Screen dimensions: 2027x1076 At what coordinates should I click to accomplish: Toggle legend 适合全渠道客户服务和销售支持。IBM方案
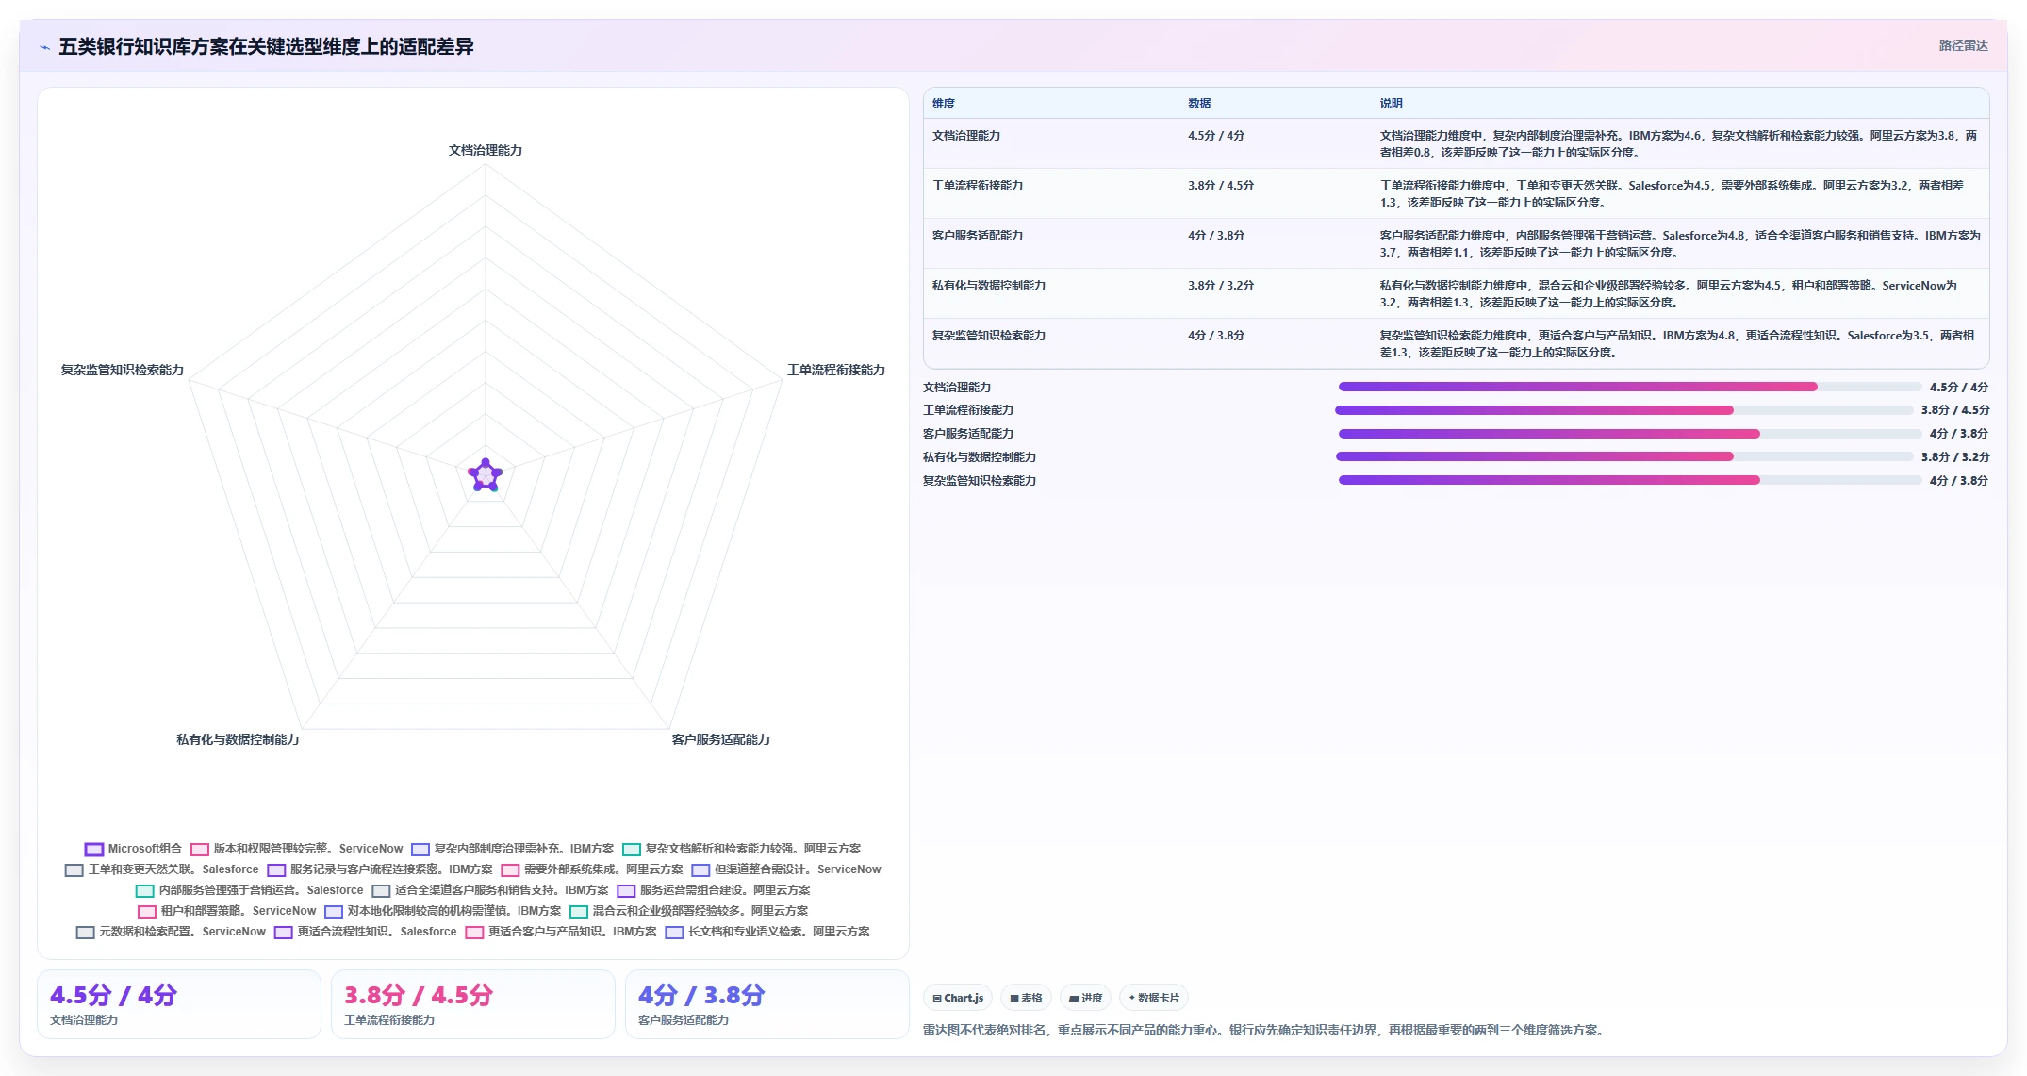click(490, 890)
